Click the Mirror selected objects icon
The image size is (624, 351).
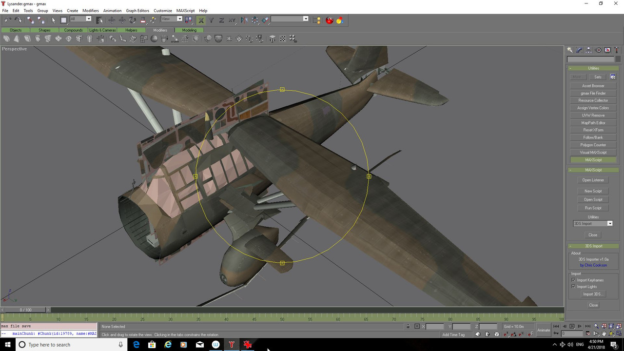(x=243, y=20)
